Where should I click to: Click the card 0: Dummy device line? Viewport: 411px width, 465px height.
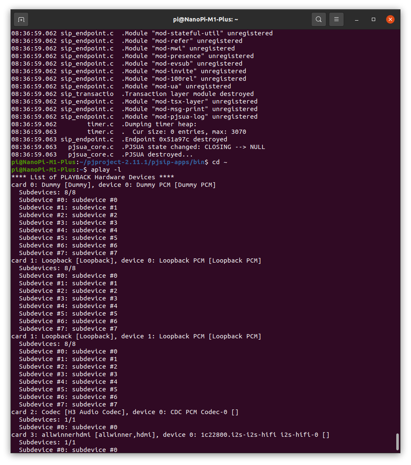pyautogui.click(x=113, y=184)
